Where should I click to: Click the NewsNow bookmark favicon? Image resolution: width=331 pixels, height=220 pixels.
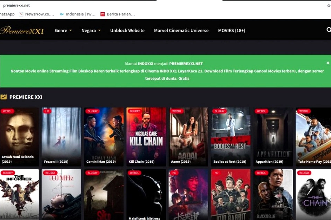(x=21, y=14)
